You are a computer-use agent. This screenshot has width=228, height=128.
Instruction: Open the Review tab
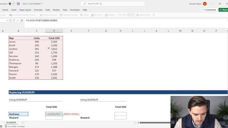(56, 10)
